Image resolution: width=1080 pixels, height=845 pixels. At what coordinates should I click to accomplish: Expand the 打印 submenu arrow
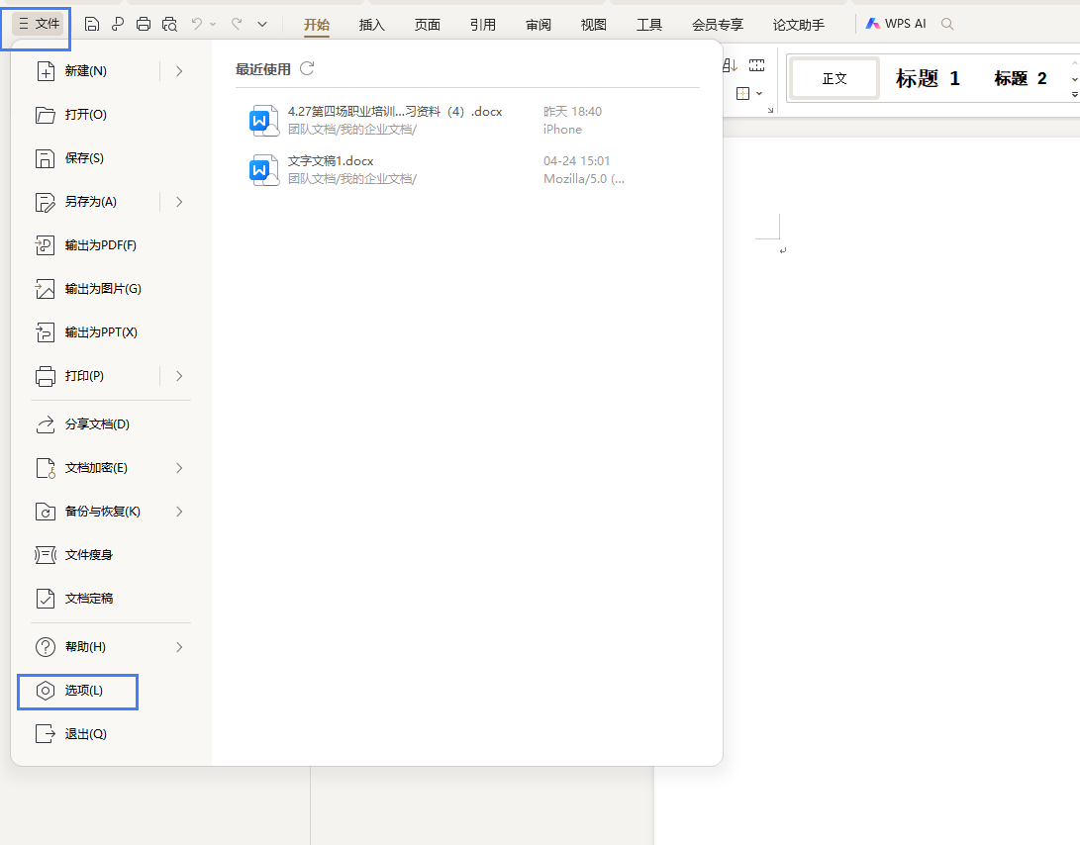coord(179,376)
